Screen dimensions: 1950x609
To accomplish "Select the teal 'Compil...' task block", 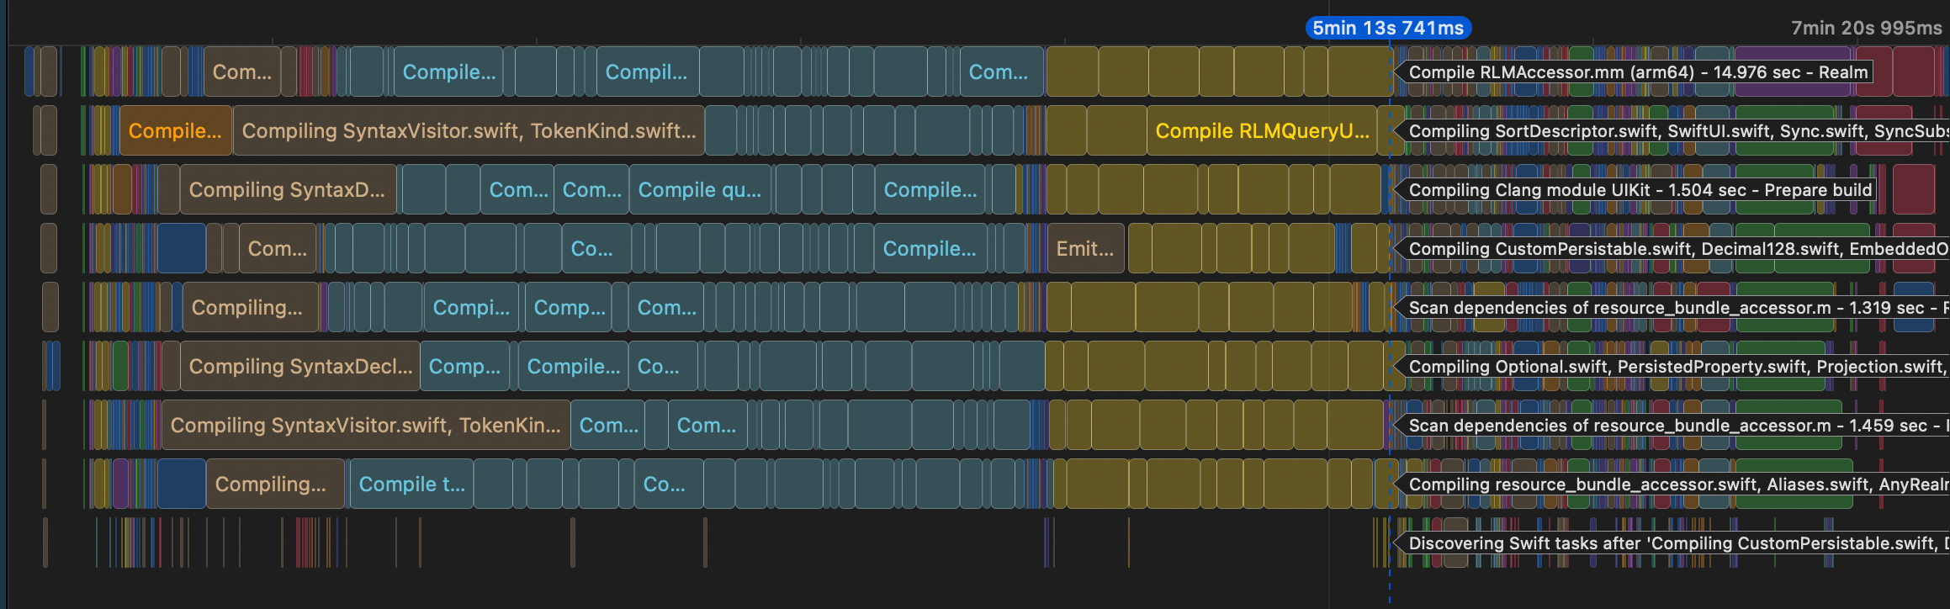I will (x=647, y=71).
